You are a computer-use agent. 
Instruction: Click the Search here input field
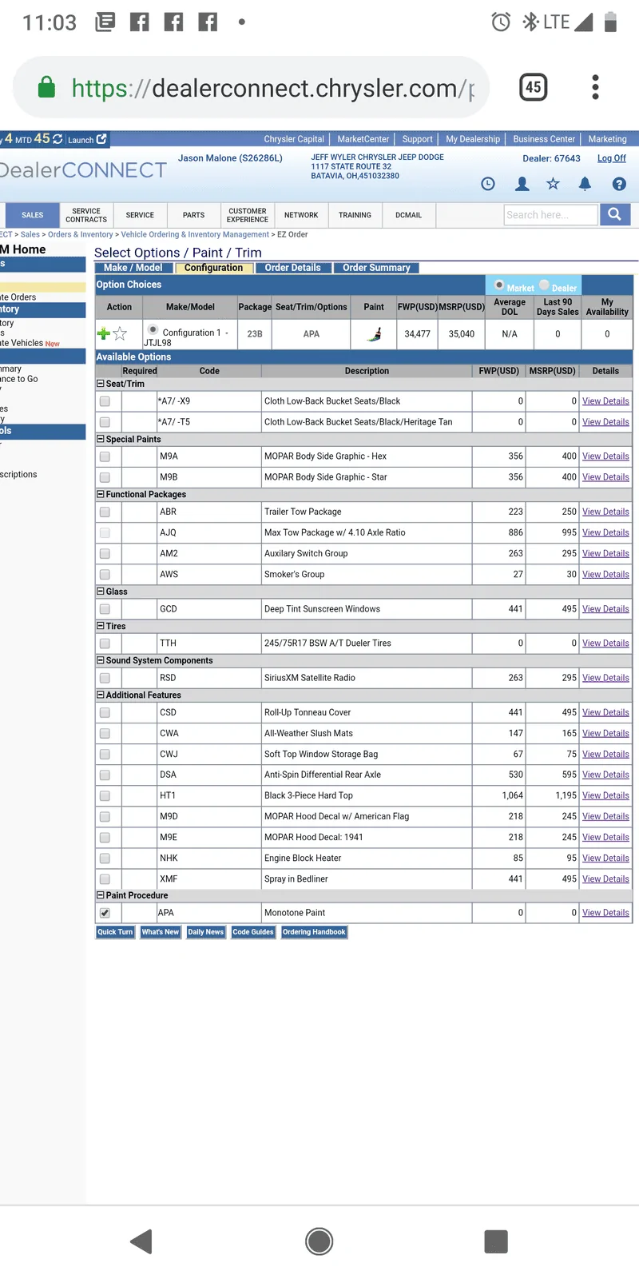click(x=551, y=214)
